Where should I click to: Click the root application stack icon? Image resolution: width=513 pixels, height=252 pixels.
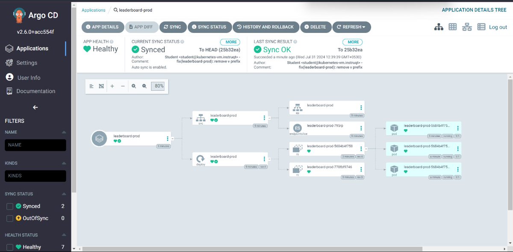point(99,139)
